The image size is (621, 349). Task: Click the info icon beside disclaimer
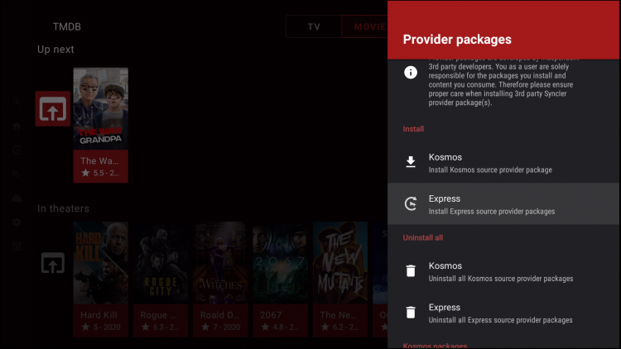[x=411, y=73]
